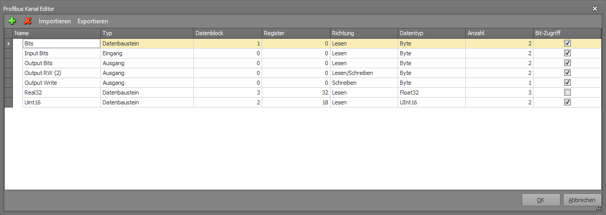
Task: Click Datenblock value '3' in Real32 row
Action: click(228, 92)
